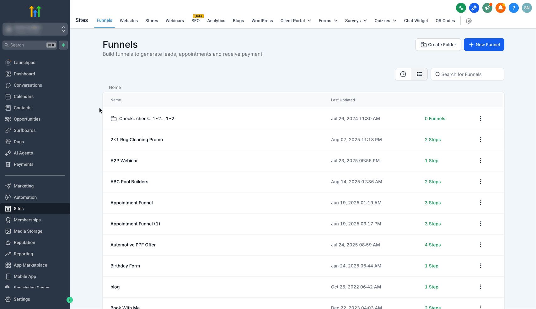This screenshot has height=309, width=536.
Task: Open the orange notifications bell
Action: pos(500,8)
